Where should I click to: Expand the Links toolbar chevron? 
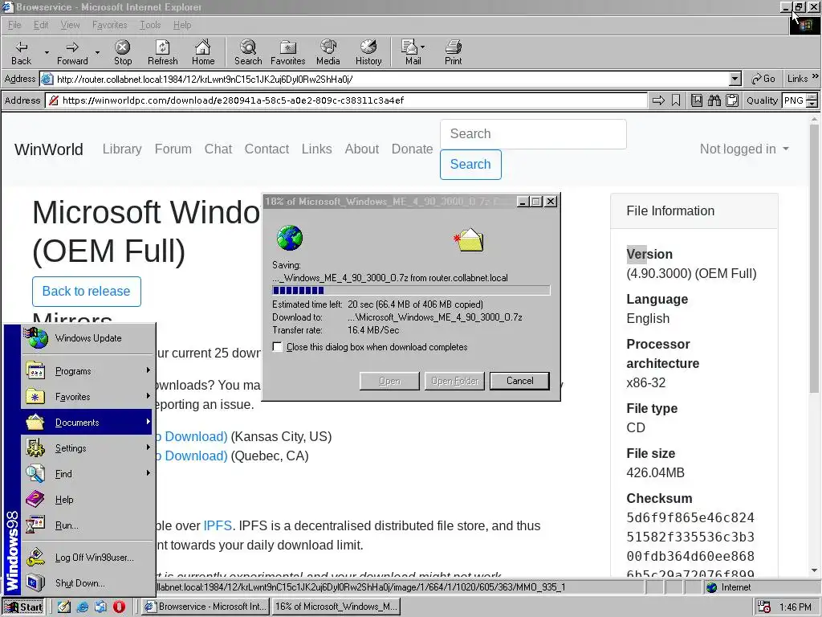[816, 76]
